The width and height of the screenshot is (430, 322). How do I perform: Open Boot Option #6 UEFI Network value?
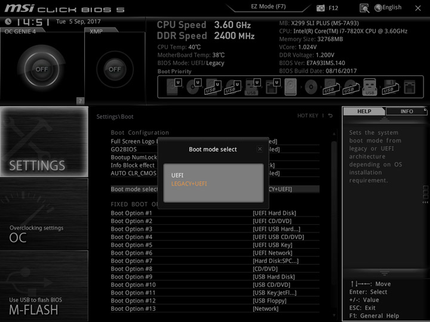[x=272, y=253]
